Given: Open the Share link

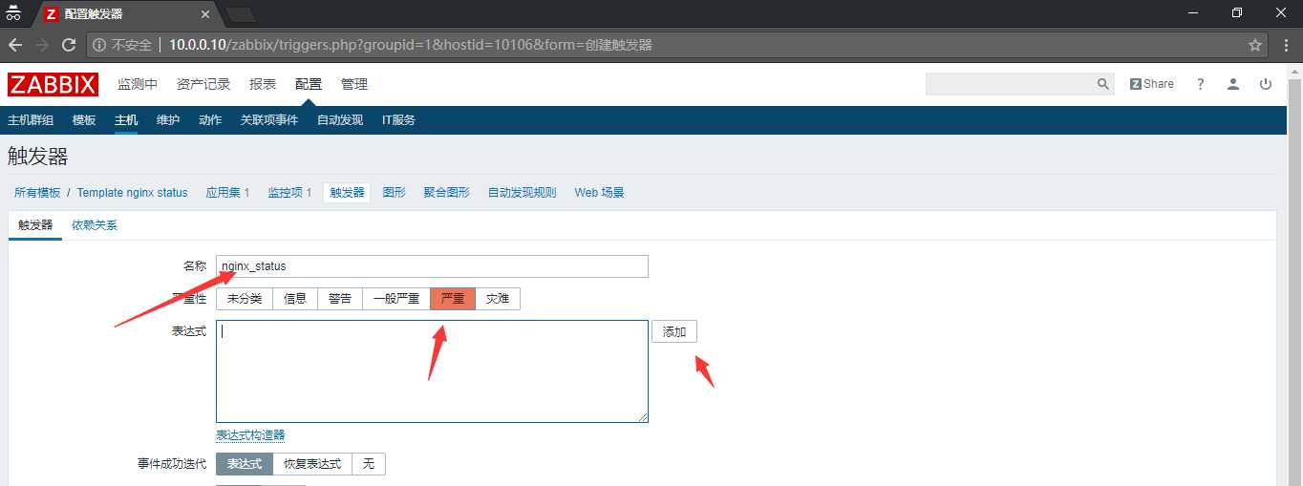Looking at the screenshot, I should tap(1152, 84).
